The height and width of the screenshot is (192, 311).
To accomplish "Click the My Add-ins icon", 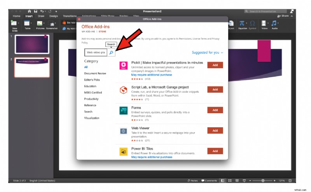I will 64,28.
